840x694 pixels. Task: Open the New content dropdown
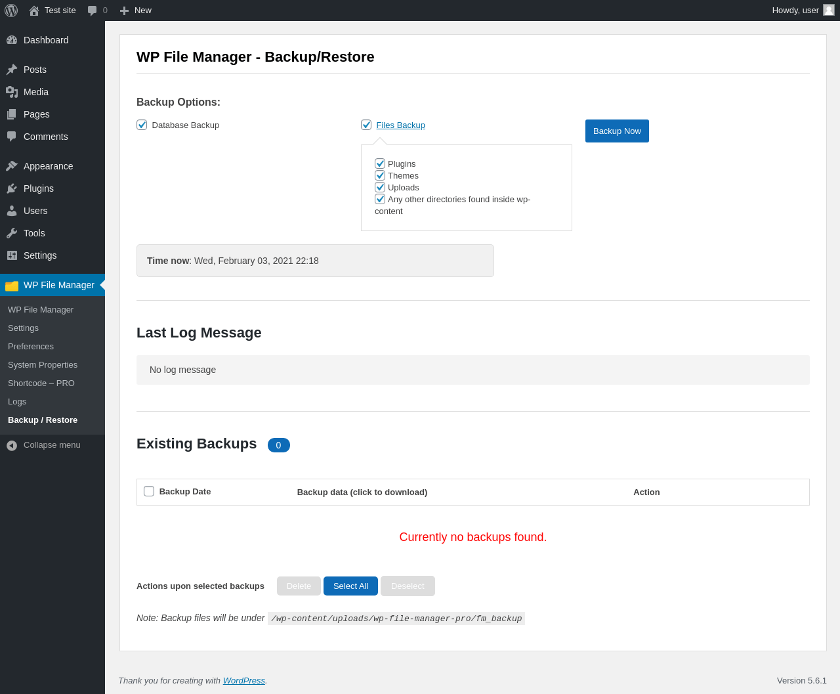(x=136, y=11)
